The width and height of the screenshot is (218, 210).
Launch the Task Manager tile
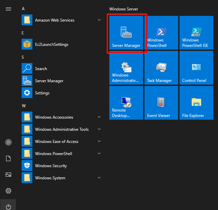(161, 68)
